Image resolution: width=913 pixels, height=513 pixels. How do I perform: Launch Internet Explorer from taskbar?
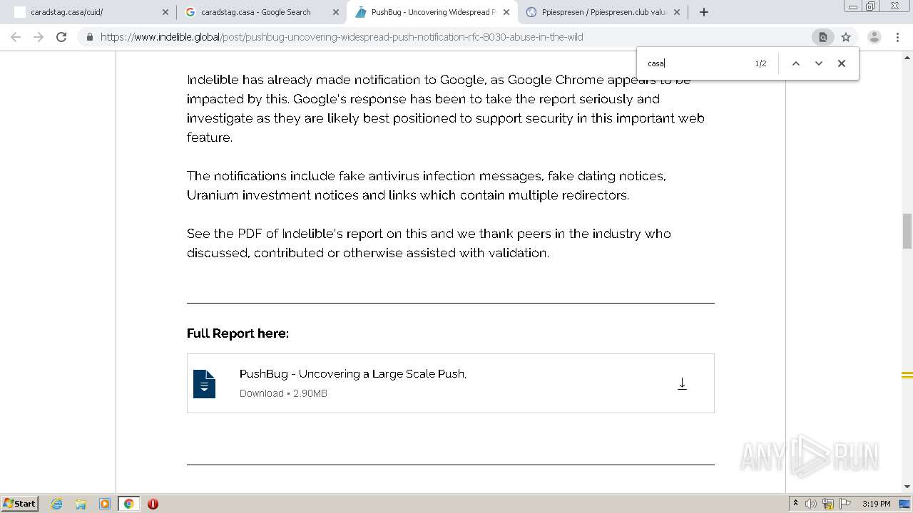(x=57, y=504)
